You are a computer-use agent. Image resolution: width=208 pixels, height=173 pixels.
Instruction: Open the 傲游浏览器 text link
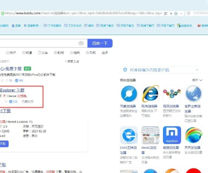171,148
